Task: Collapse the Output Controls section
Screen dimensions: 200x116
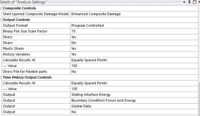Action: (1, 20)
